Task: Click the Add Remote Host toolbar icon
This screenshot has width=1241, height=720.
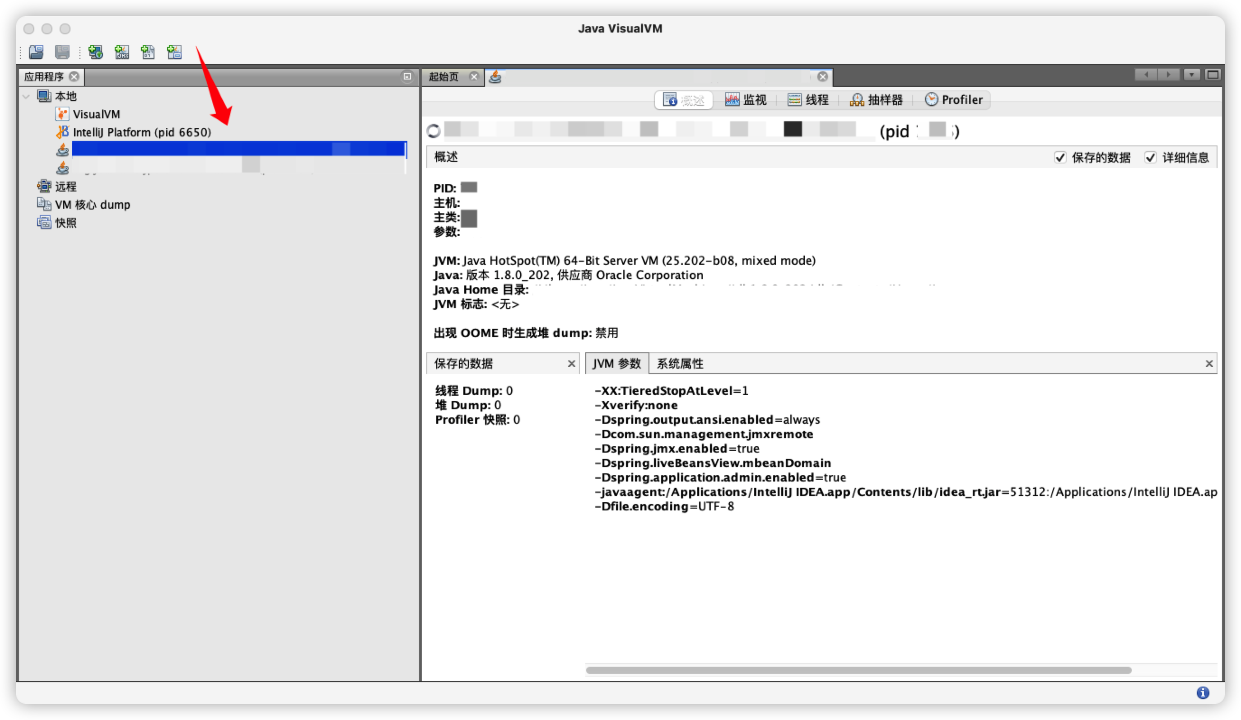Action: tap(95, 51)
